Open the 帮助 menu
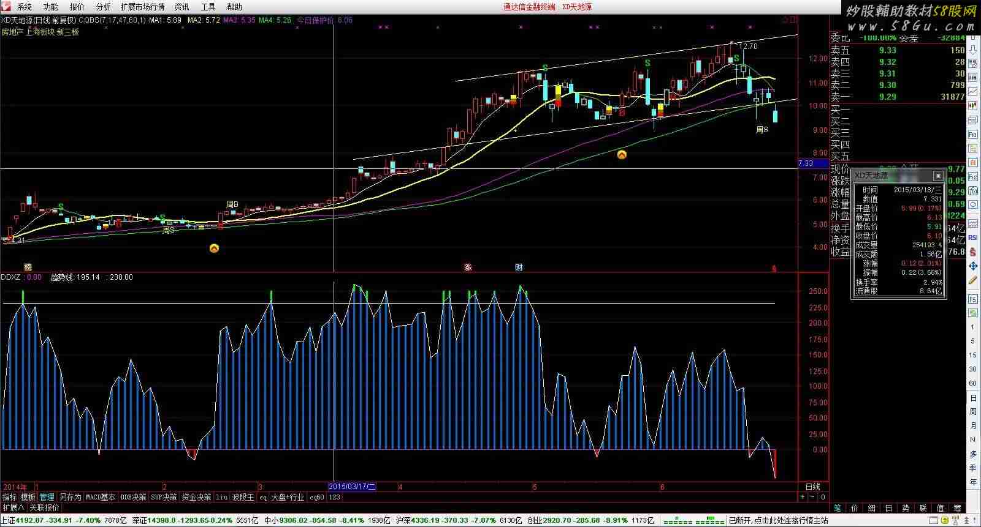981x527 pixels. [x=234, y=7]
